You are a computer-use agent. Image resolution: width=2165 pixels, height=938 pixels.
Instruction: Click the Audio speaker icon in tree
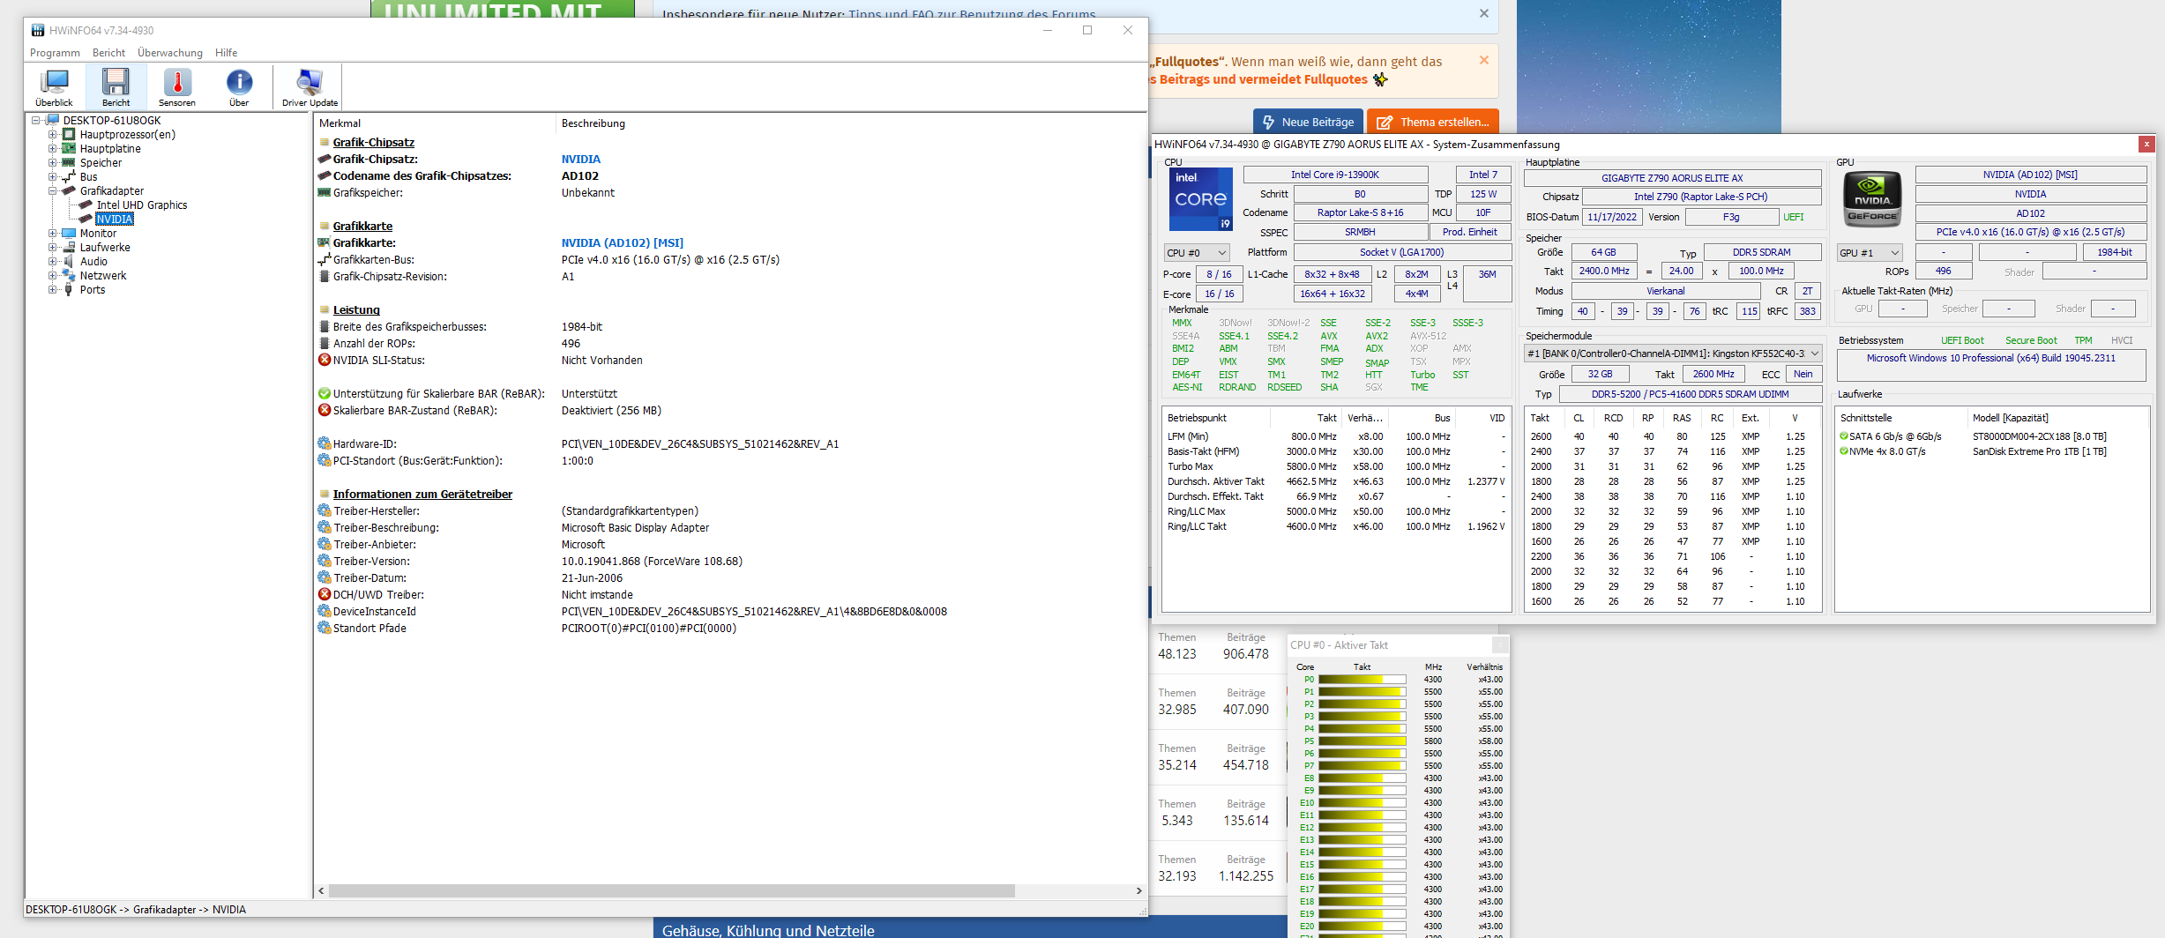69,261
